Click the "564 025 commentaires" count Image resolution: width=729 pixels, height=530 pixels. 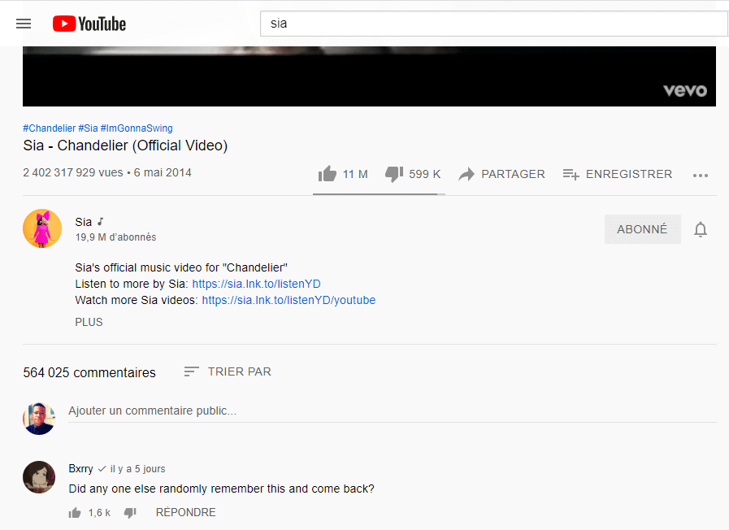(x=89, y=373)
